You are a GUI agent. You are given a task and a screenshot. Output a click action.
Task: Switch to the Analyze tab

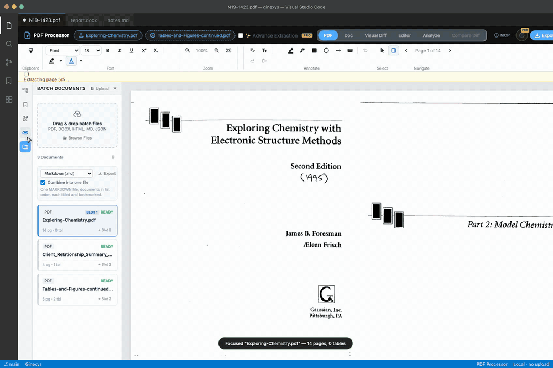point(431,35)
